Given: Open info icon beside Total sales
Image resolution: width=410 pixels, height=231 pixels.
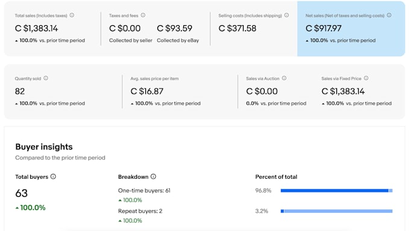Looking at the screenshot, I should [72, 15].
